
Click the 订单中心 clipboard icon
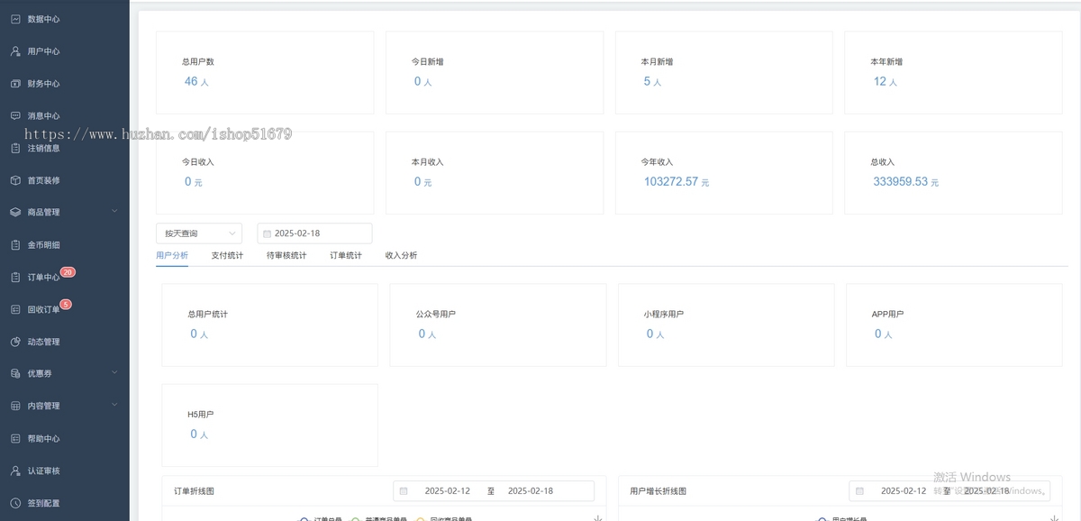[15, 278]
